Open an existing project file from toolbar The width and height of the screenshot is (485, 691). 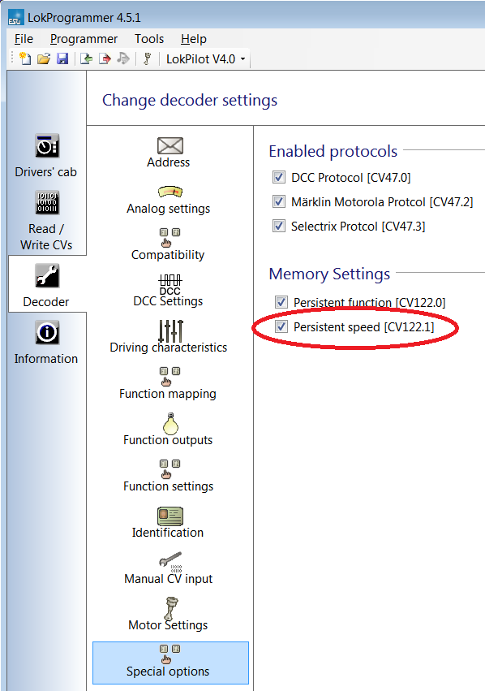tap(44, 58)
